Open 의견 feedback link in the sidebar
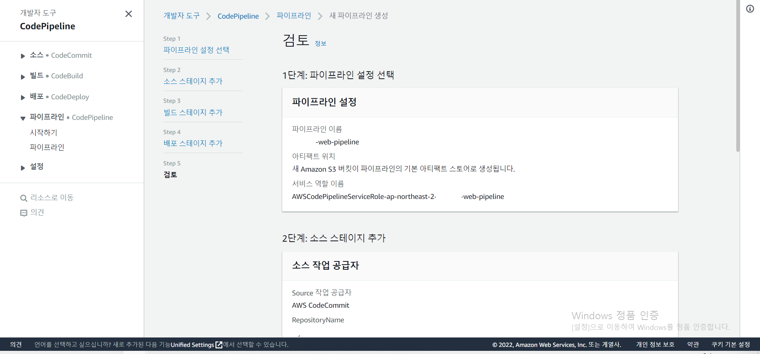Screen dimensions: 760x354 point(37,212)
